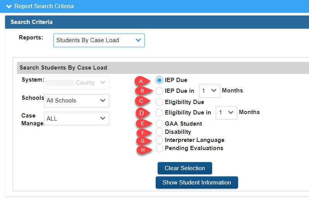Click the red marker labeled D
This screenshot has height=198, width=309.
click(x=142, y=113)
